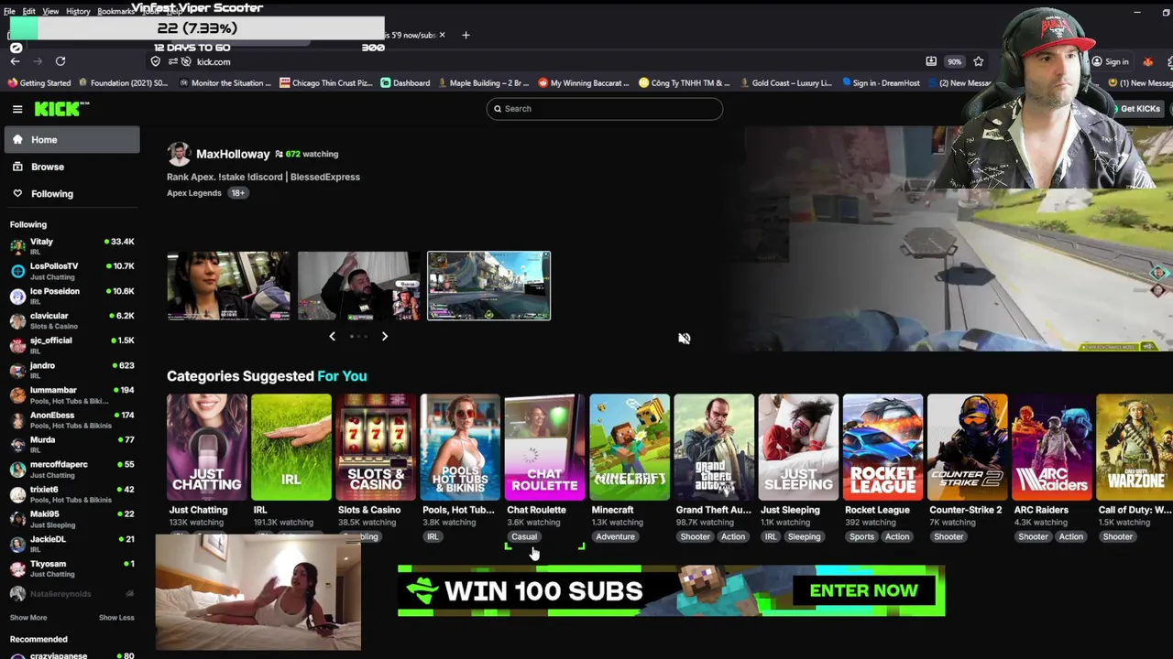The height and width of the screenshot is (659, 1173).
Task: Bookmark this page with the star icon
Action: 979,61
